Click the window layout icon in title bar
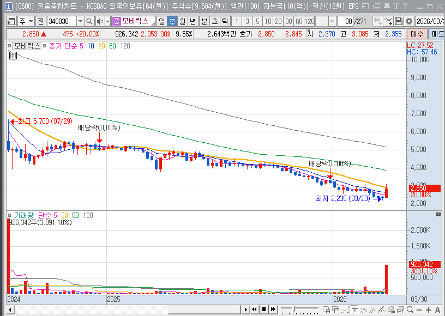This screenshot has height=316, width=445. point(366,6)
